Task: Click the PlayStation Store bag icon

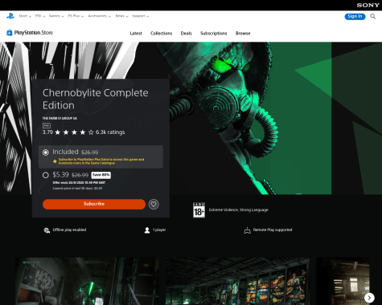Action: click(x=10, y=33)
